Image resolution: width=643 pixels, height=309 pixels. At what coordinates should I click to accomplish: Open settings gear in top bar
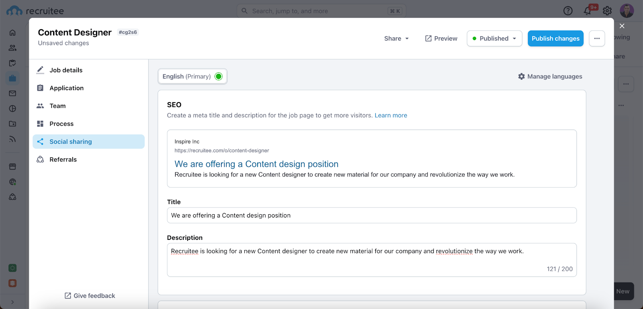[x=607, y=11]
